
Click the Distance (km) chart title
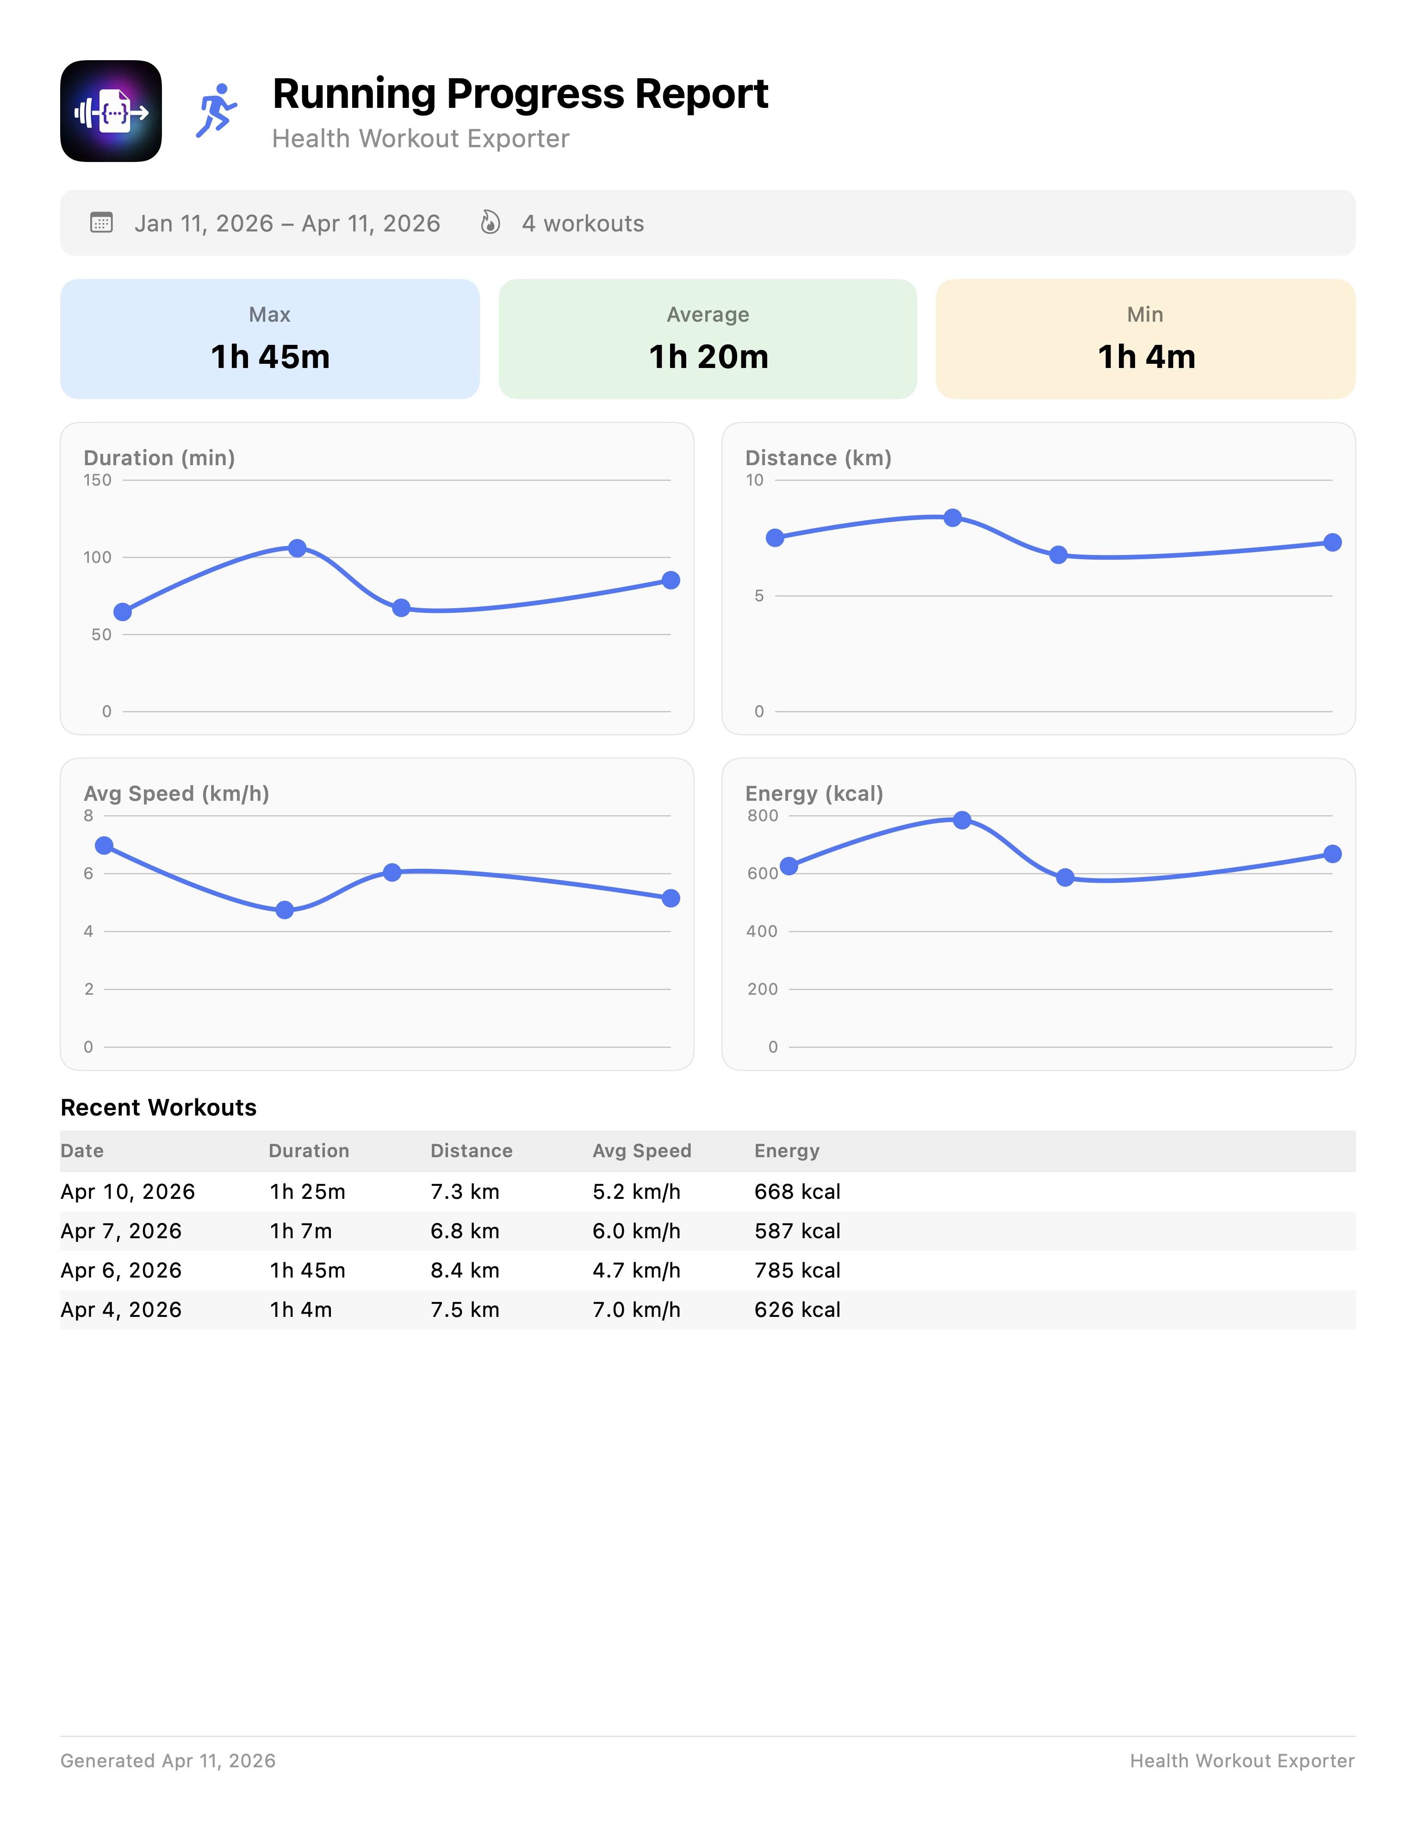tap(818, 458)
